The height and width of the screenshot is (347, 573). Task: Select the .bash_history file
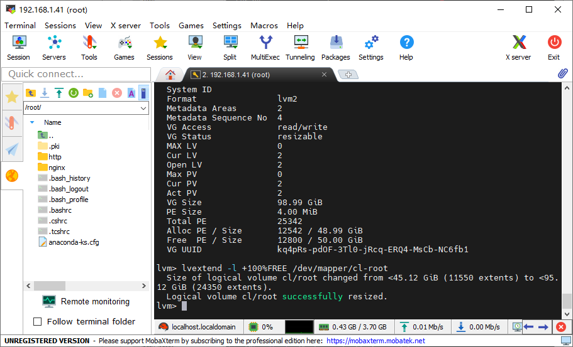pos(64,178)
